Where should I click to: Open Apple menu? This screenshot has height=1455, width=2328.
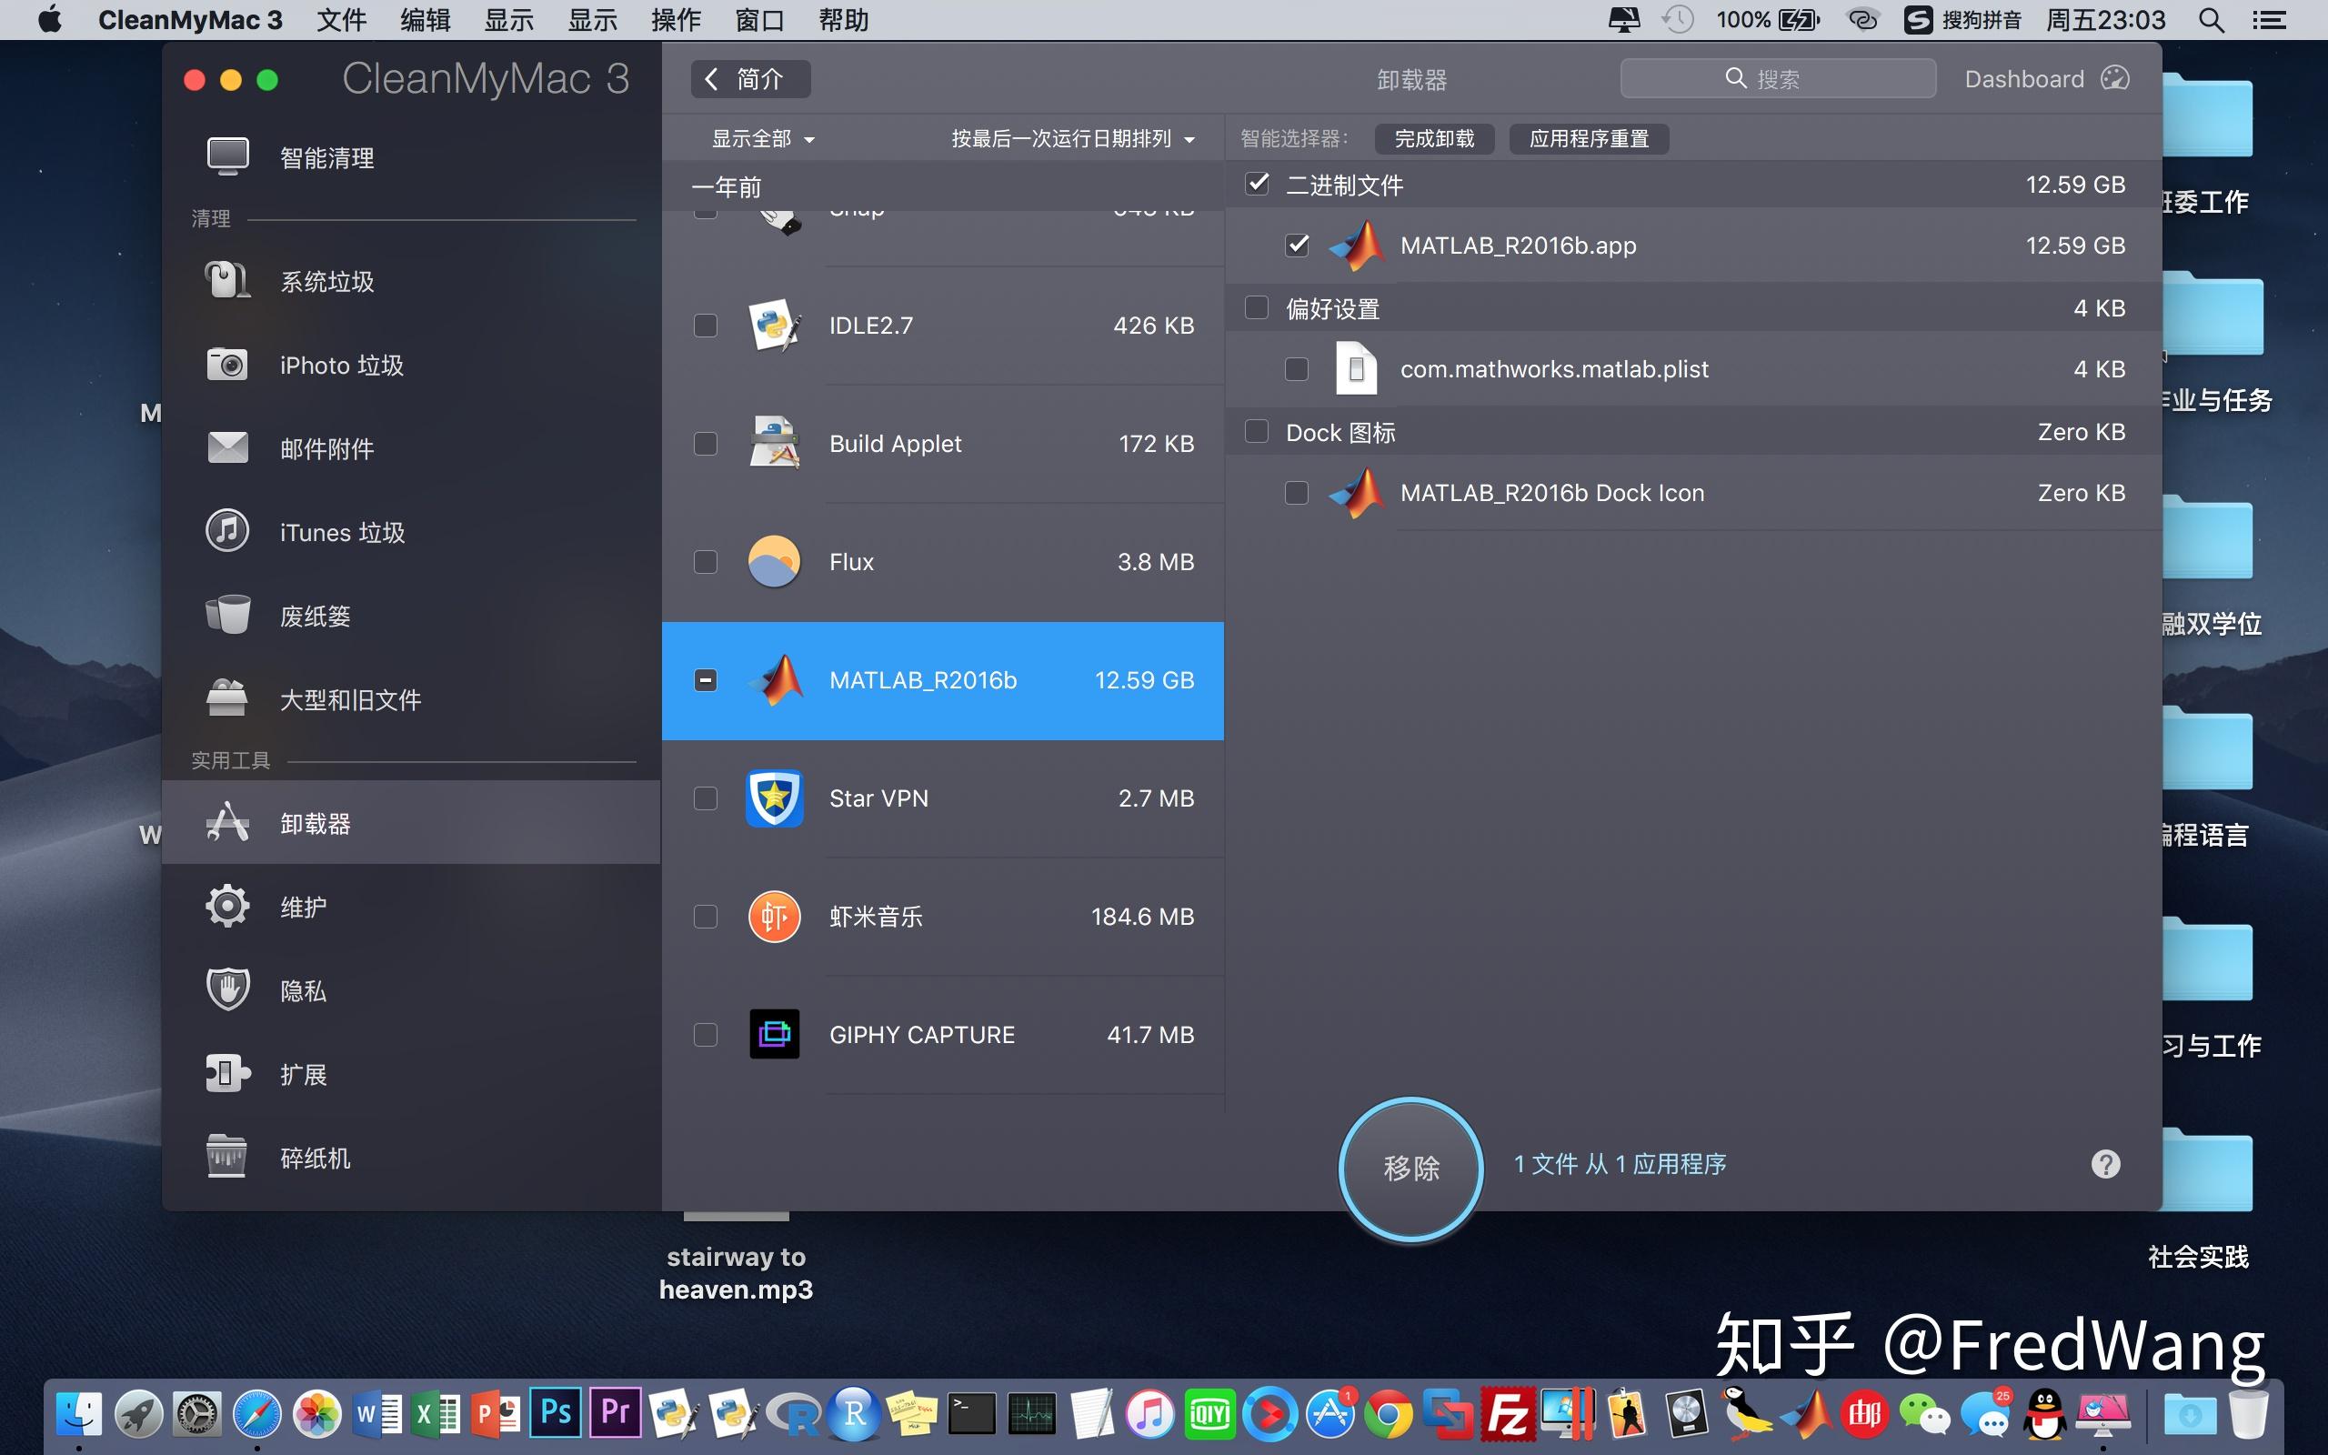pos(50,20)
